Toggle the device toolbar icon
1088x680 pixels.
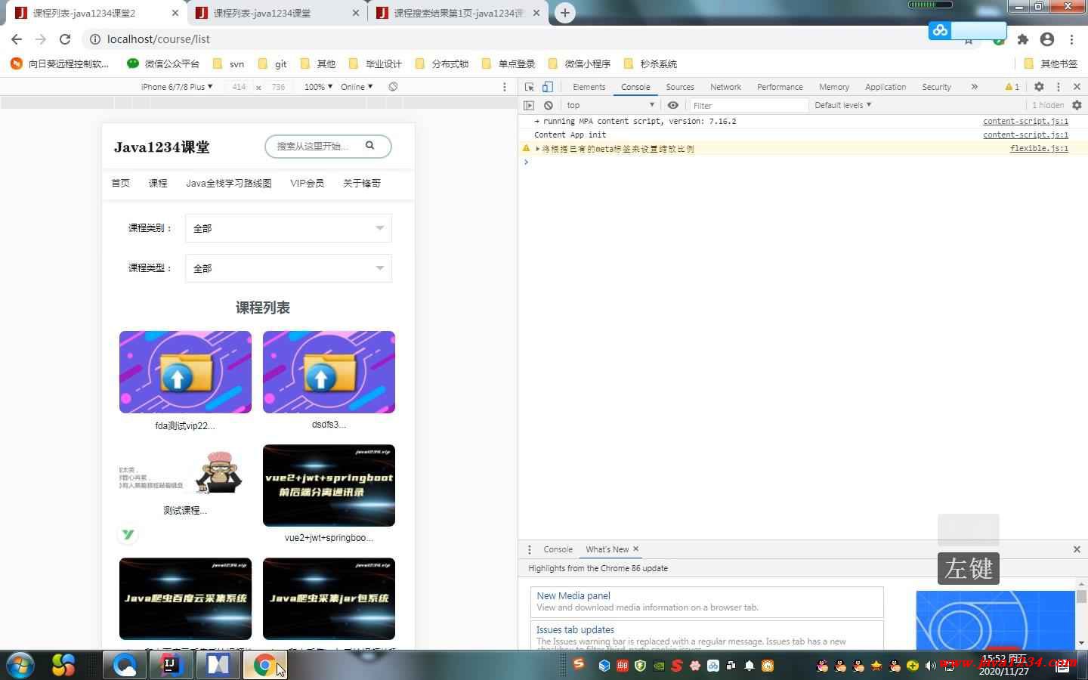[x=548, y=87]
